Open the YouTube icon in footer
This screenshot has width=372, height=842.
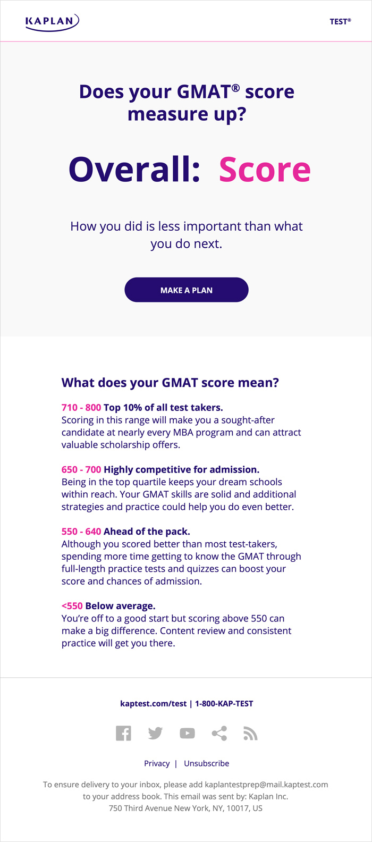pos(187,734)
